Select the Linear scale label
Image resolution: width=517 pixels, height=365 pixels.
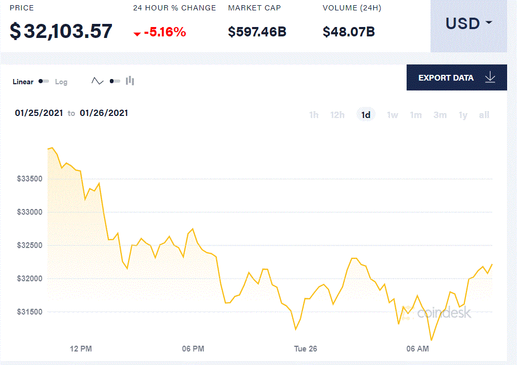click(x=23, y=82)
